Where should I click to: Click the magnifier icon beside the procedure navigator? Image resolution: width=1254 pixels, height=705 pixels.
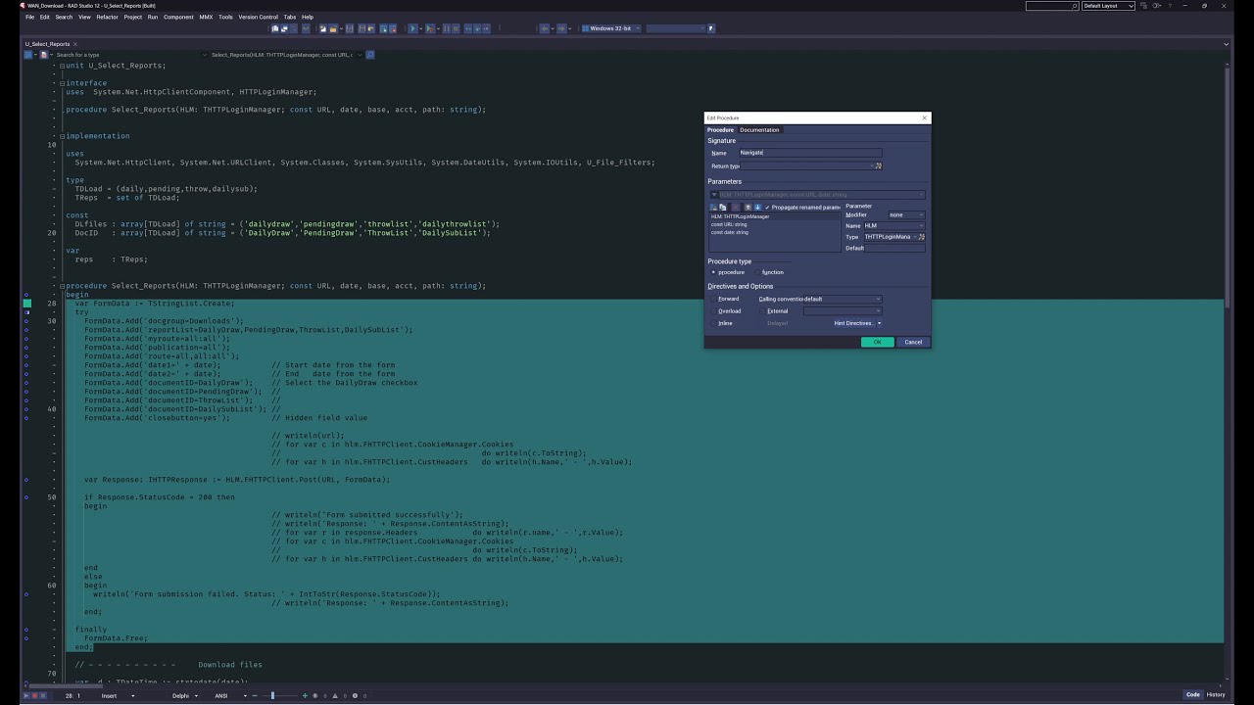point(369,55)
